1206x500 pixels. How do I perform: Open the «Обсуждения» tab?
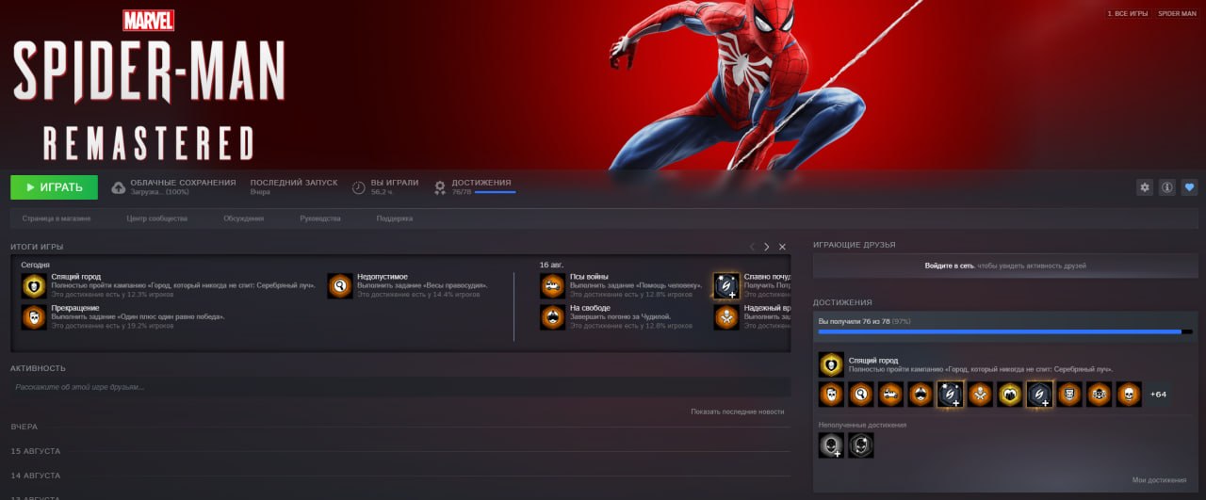tap(244, 218)
